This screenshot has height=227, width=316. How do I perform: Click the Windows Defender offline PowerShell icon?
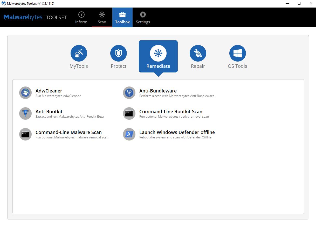pos(129,134)
